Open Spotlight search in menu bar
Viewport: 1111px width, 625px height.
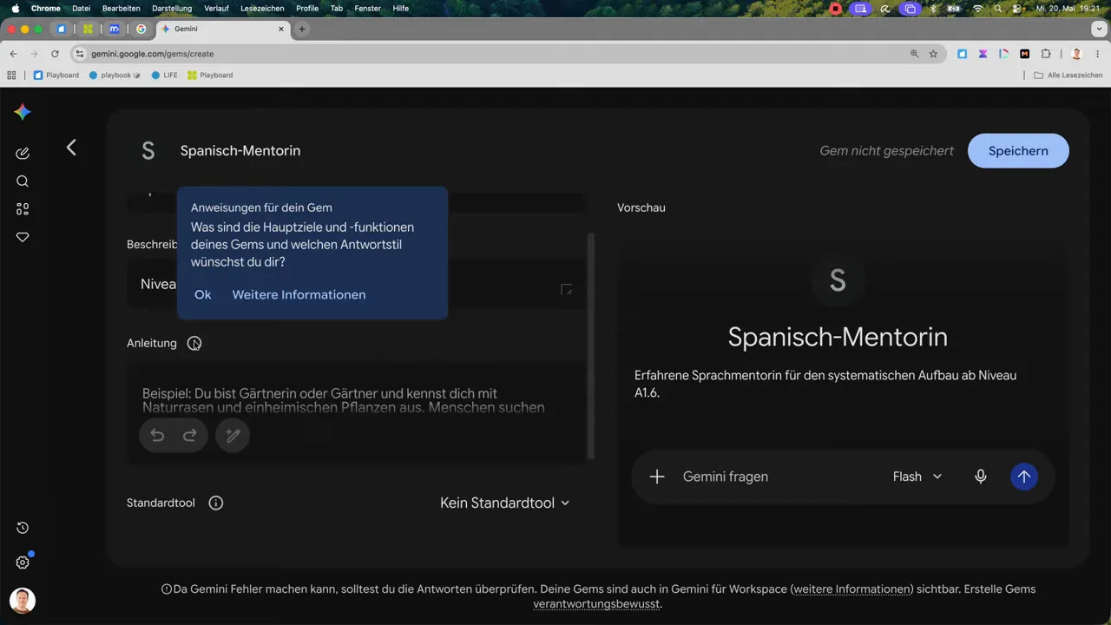pos(998,9)
